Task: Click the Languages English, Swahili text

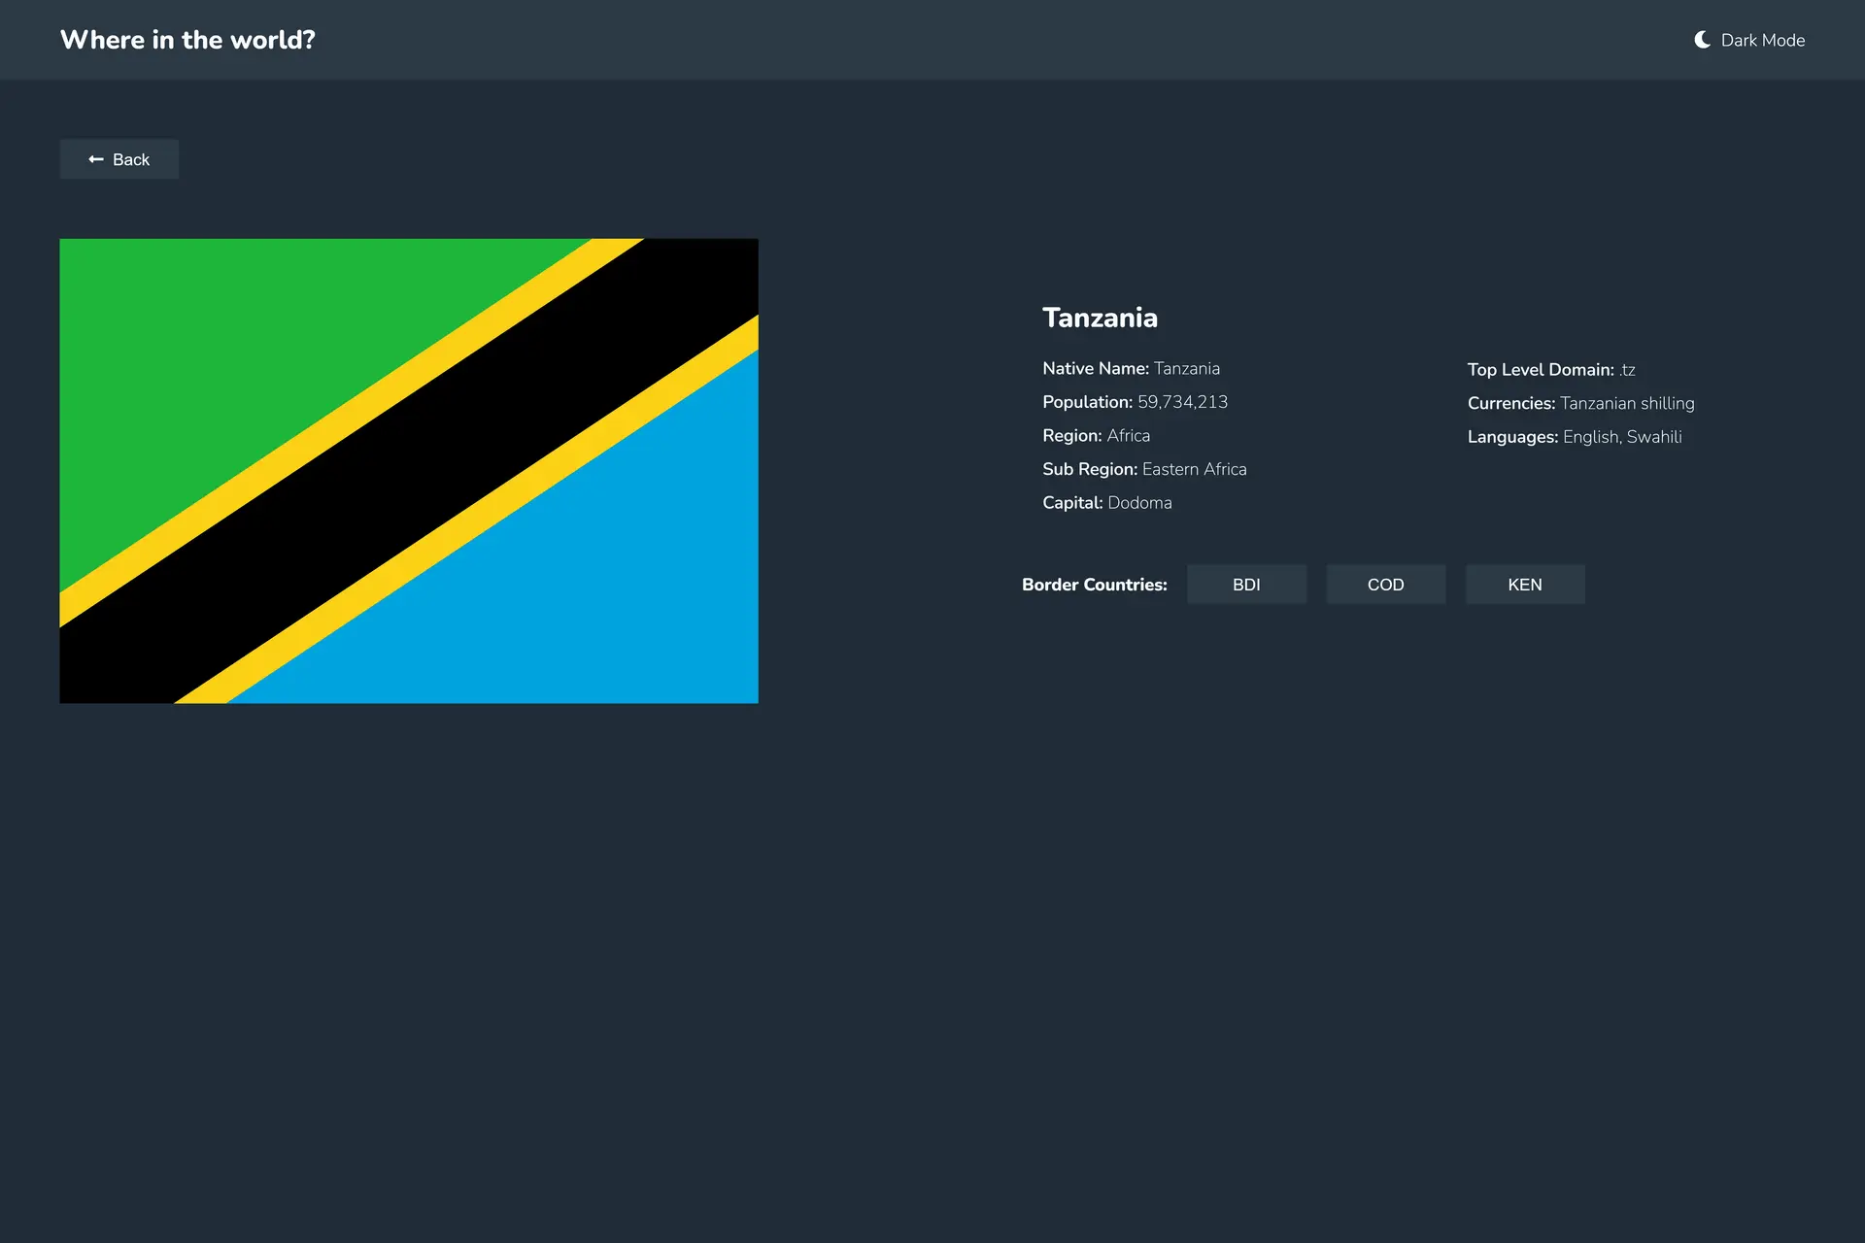Action: tap(1622, 437)
